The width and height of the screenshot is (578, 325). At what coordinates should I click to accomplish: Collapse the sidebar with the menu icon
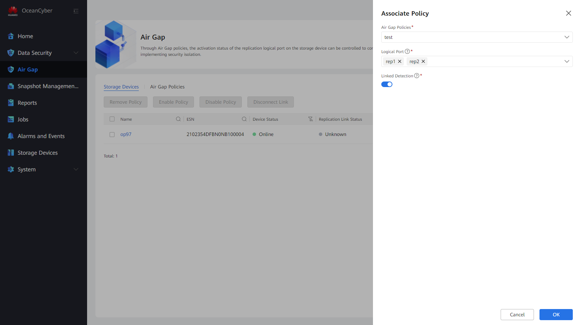[x=76, y=11]
